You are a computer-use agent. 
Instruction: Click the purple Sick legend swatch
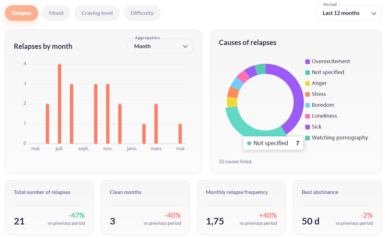[x=307, y=127]
